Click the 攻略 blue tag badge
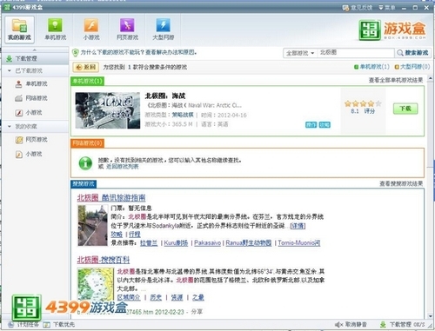Viewport: 435px width, 331px height. (325, 125)
